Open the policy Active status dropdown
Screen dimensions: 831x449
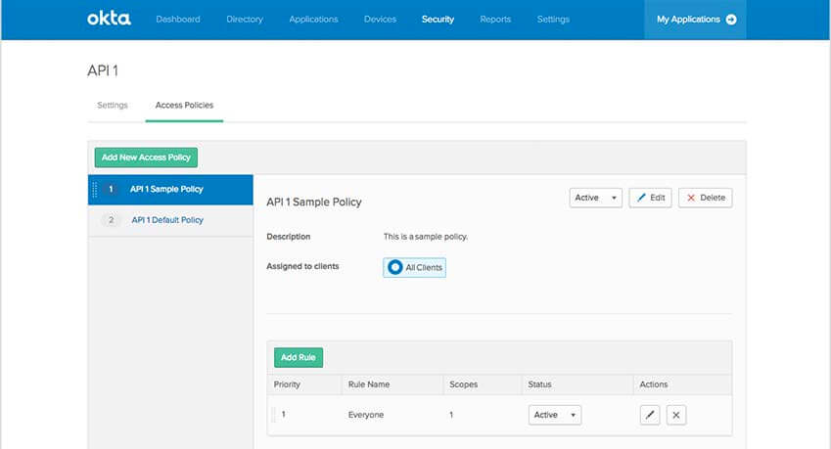595,198
